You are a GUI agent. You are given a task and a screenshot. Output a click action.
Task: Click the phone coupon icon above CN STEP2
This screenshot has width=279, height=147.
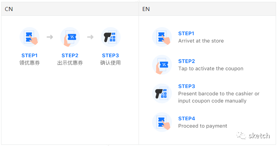[70, 37]
